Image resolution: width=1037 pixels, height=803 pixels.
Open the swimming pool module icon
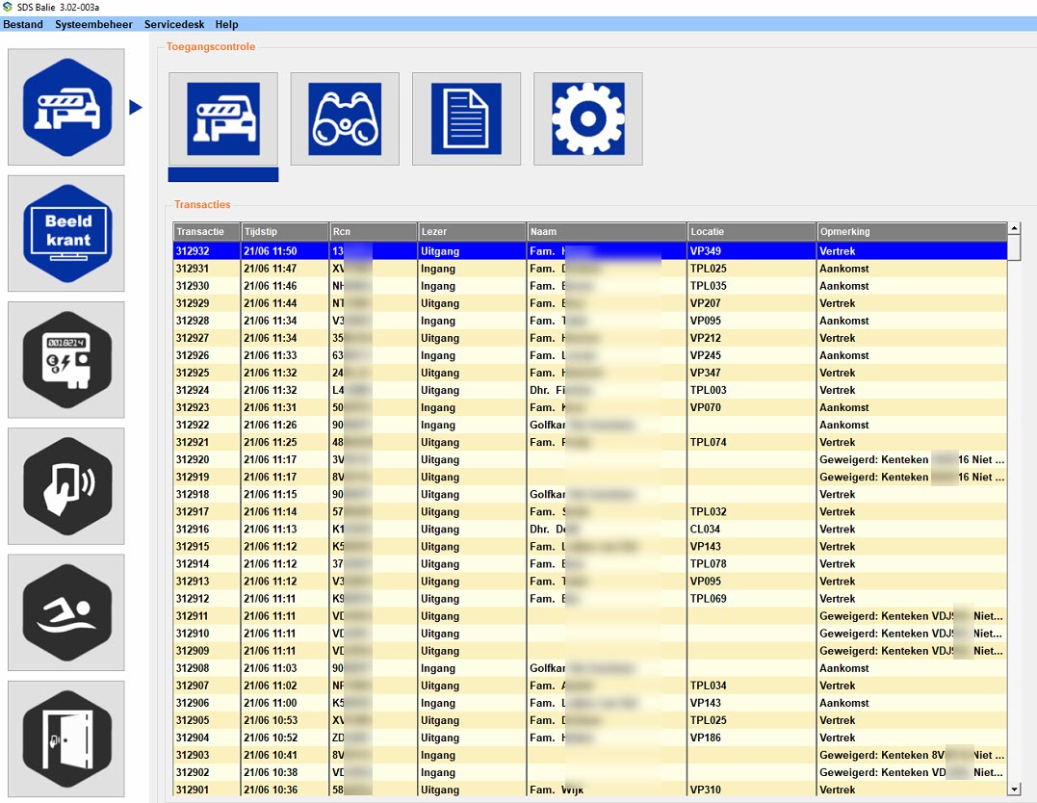coord(66,612)
